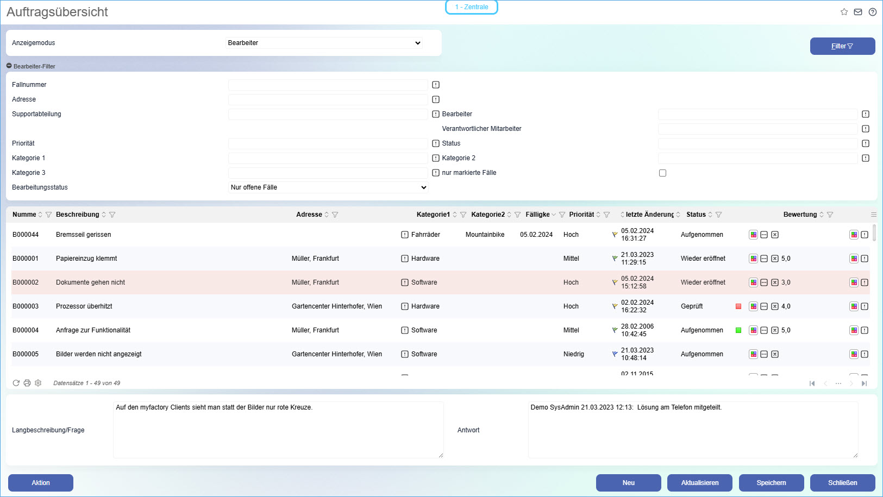Click the mail envelope icon in header
The height and width of the screenshot is (497, 883).
click(858, 12)
